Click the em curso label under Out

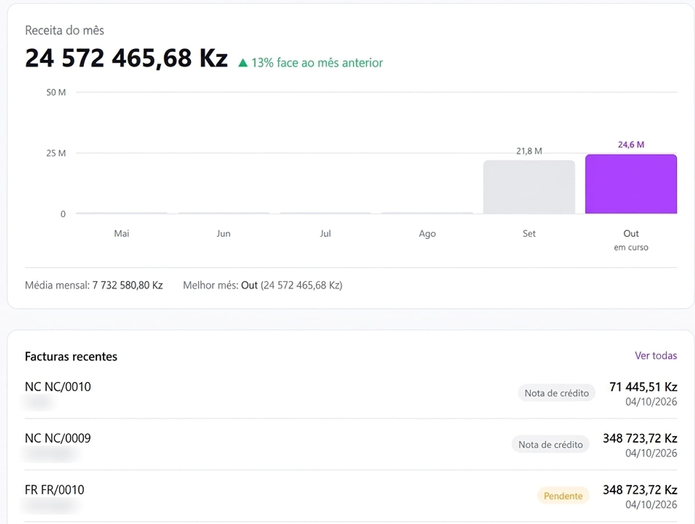[x=631, y=247]
